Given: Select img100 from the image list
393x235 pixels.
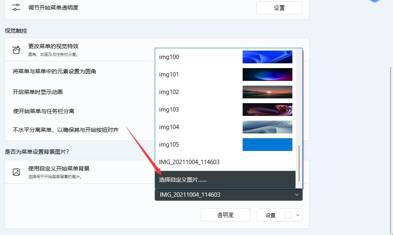Looking at the screenshot, I should click(225, 57).
